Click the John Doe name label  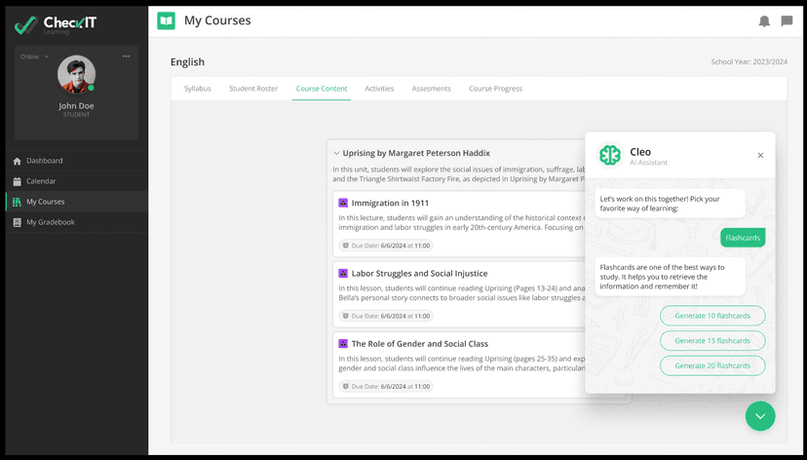(x=76, y=105)
